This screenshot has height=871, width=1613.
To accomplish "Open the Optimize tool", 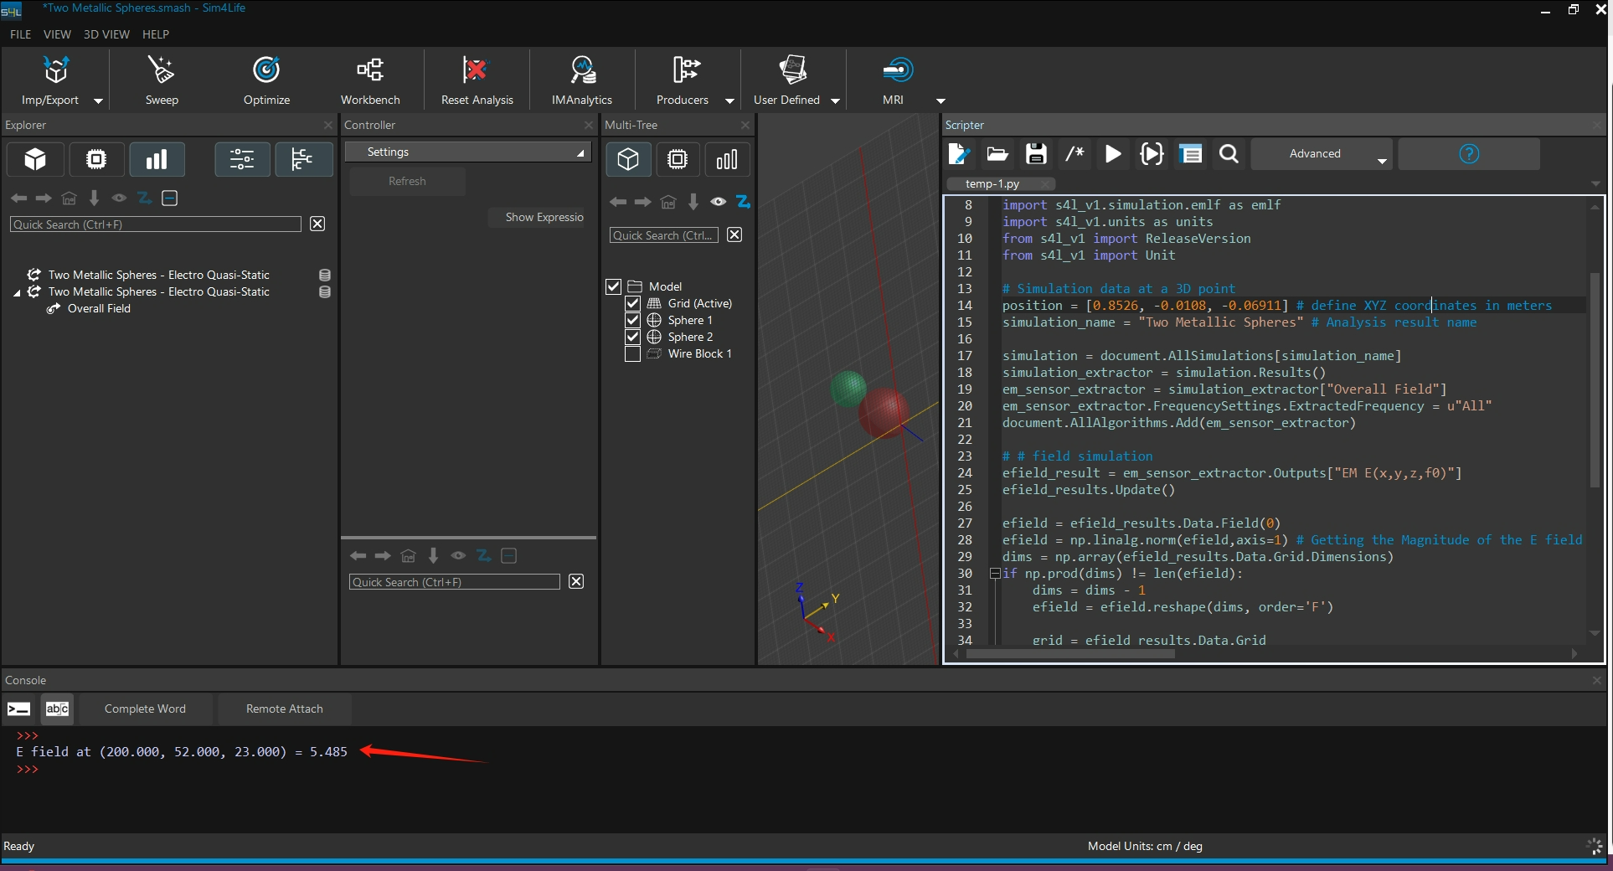I will pyautogui.click(x=266, y=70).
